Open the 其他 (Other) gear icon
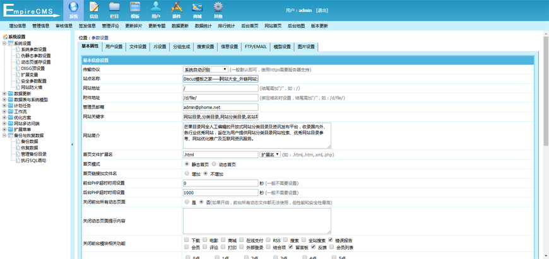 (218, 9)
